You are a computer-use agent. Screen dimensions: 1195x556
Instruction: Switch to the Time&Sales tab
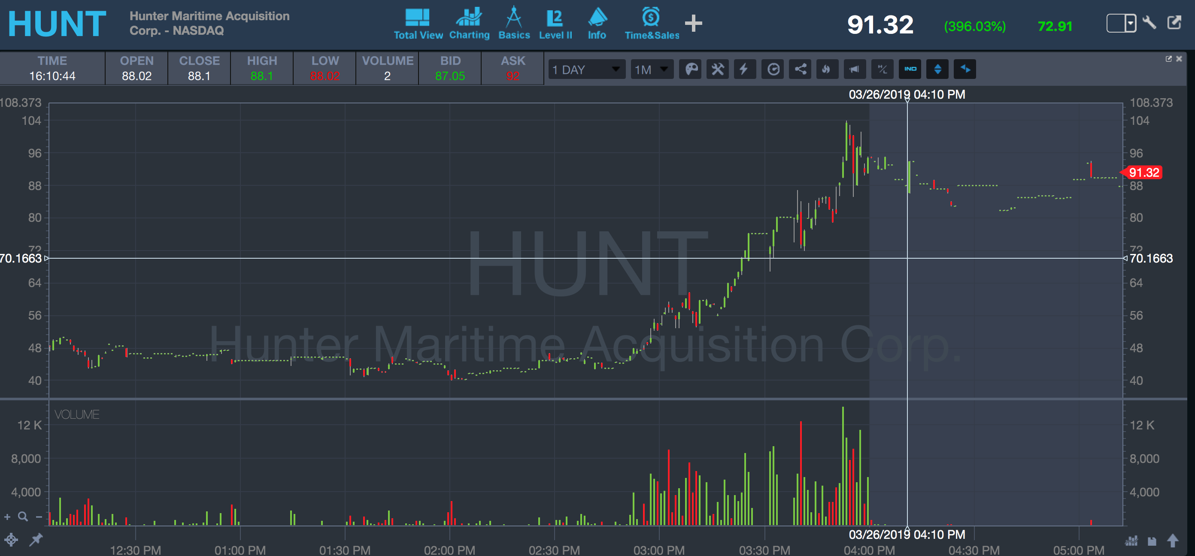pos(651,24)
